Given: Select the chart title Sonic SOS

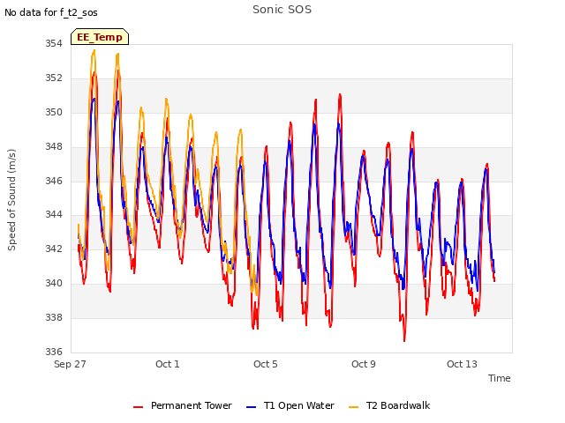Looking at the screenshot, I should tap(282, 10).
